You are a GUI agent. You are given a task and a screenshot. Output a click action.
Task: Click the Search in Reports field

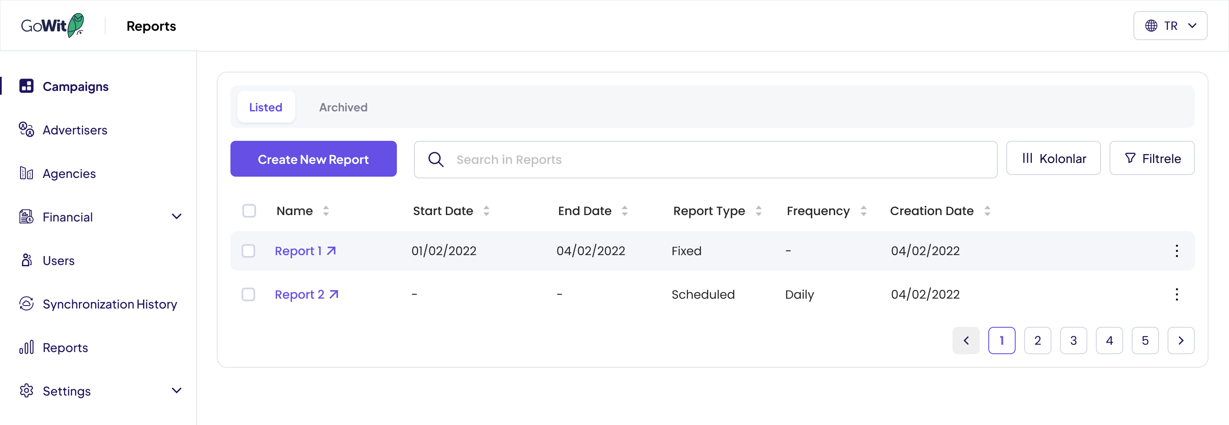[716, 159]
